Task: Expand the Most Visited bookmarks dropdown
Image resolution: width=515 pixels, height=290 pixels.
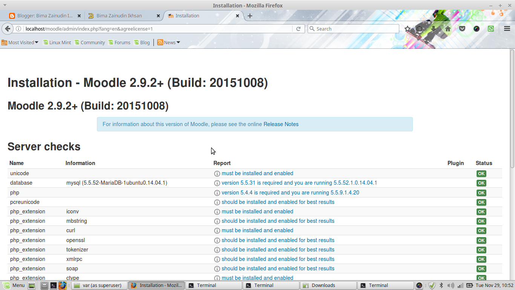Action: pyautogui.click(x=20, y=42)
